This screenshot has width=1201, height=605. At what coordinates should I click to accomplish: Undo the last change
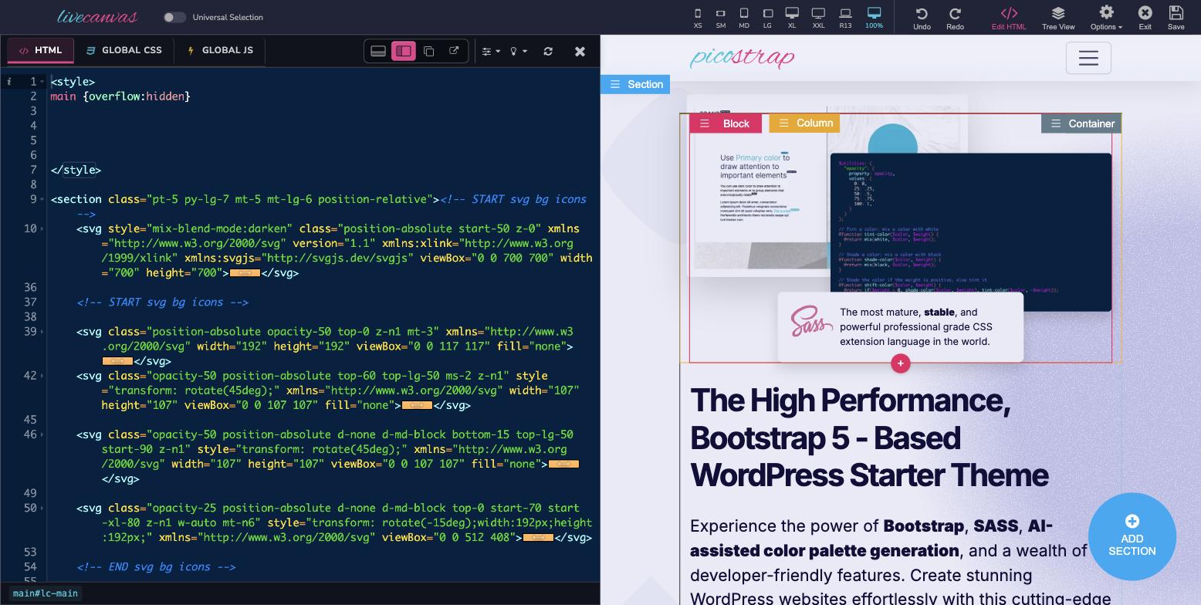(x=922, y=18)
